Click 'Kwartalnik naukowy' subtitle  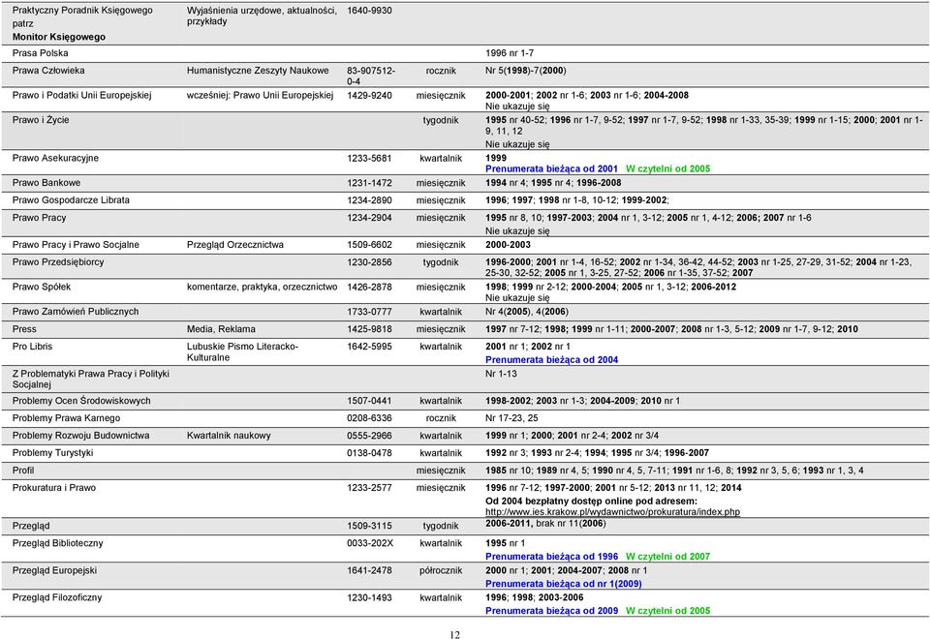229,436
